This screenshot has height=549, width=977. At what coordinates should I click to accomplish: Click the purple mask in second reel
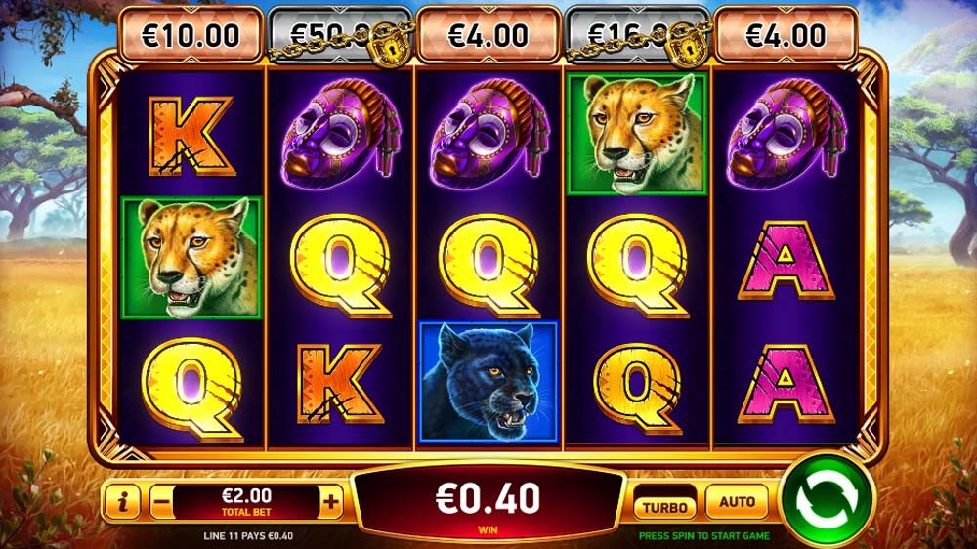click(340, 134)
